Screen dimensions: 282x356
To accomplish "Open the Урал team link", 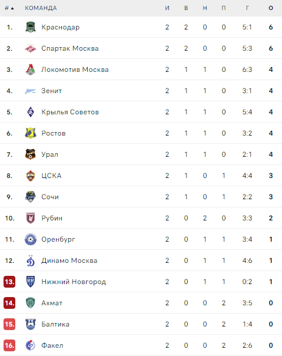I will pyautogui.click(x=49, y=154).
